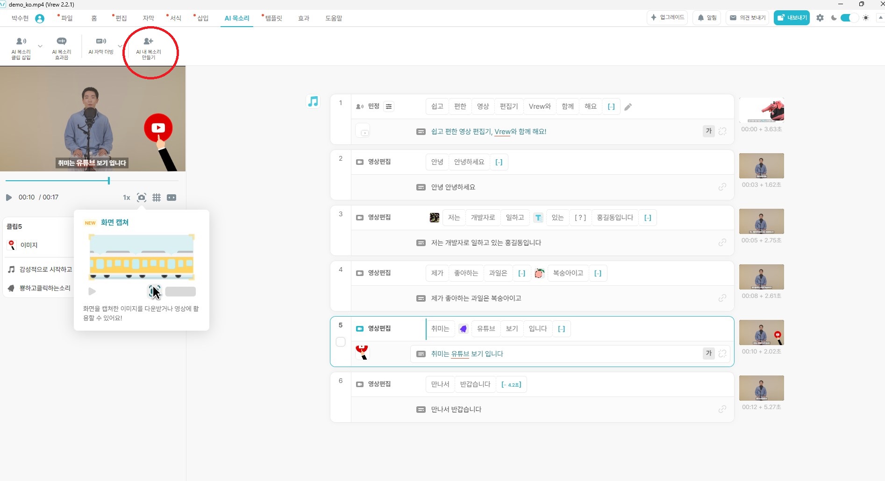Image resolution: width=885 pixels, height=481 pixels.
Task: Click subtitle style 가 button in clip 5
Action: click(x=709, y=354)
